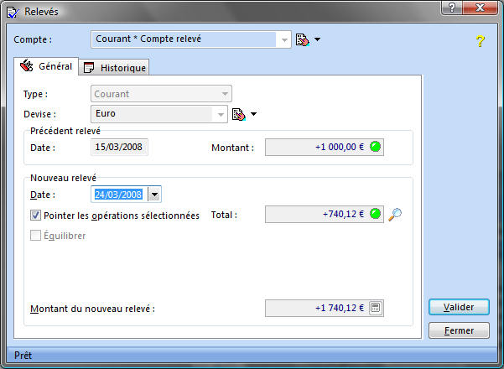Viewport: 504px width, 369px height.
Task: Open the calculator in Montant du nouveau relevé
Action: pyautogui.click(x=375, y=308)
